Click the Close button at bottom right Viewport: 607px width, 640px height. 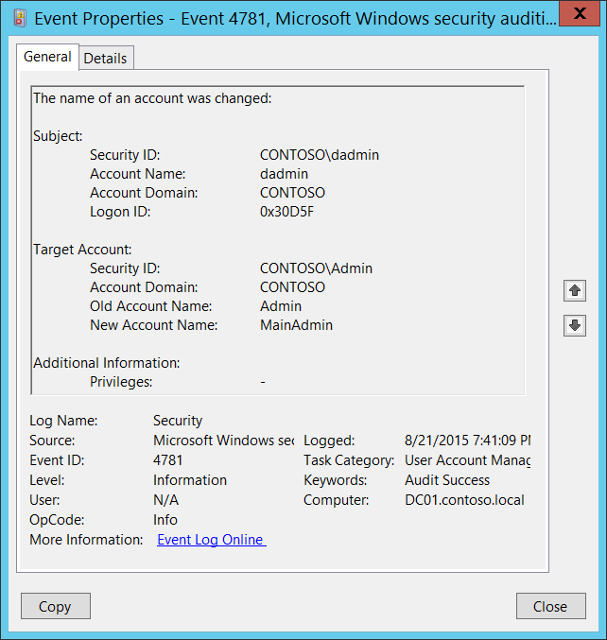[x=550, y=606]
